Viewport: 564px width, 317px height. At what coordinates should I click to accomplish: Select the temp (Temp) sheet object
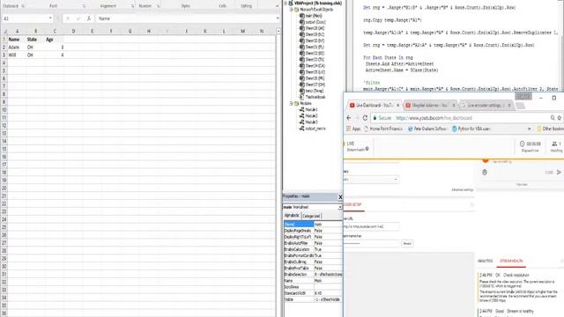[315, 91]
